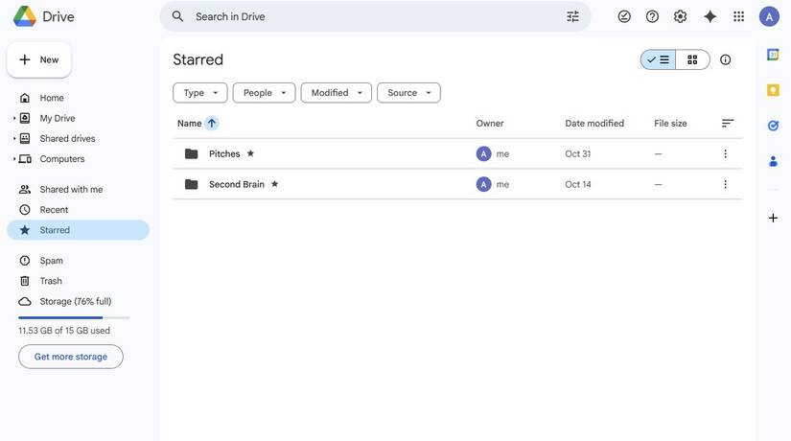This screenshot has width=791, height=441.
Task: Click the Date modified column header
Action: (594, 123)
